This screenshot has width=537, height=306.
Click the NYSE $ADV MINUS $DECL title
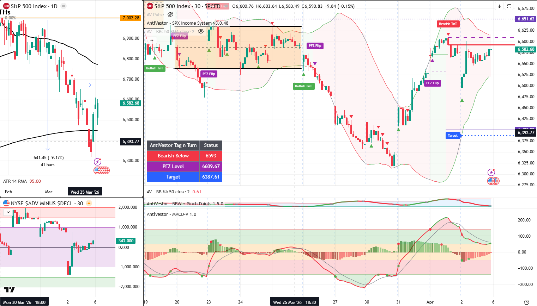(x=47, y=203)
